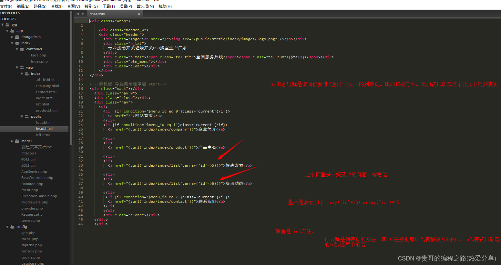Open common.php file
Image resolution: width=501 pixels, height=265 pixels.
32,184
